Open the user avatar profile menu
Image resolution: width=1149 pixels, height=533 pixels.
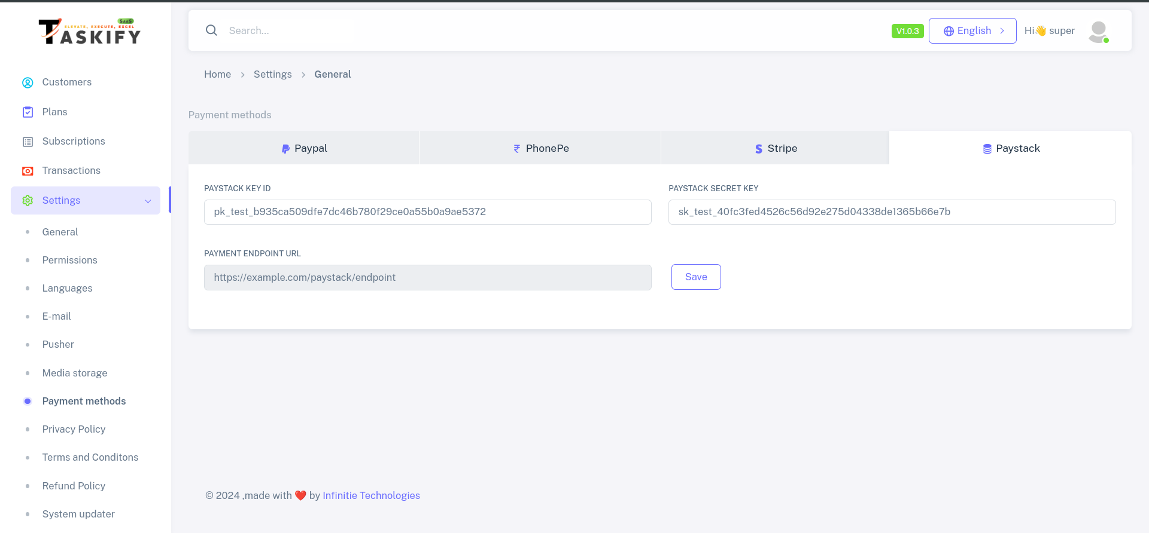click(x=1098, y=31)
